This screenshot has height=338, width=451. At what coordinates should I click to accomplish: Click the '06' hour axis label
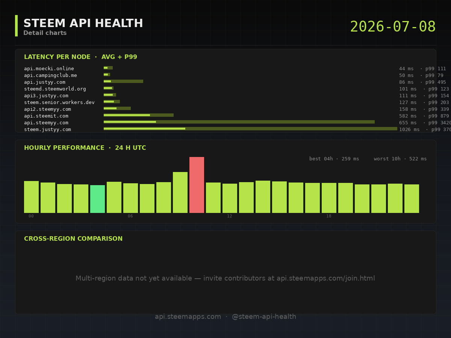130,216
